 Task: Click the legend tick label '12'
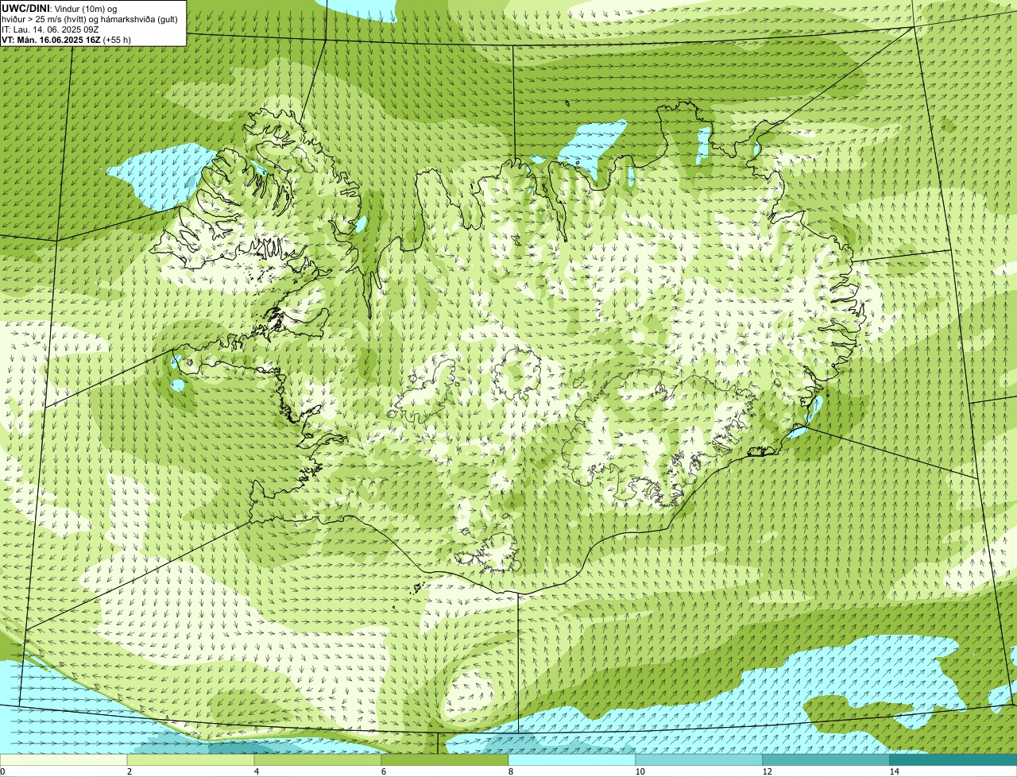pyautogui.click(x=767, y=771)
